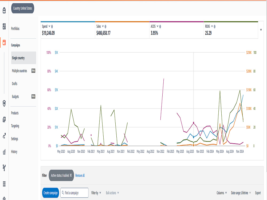
Task: Open Budgets in the side menu
Action: [15, 97]
